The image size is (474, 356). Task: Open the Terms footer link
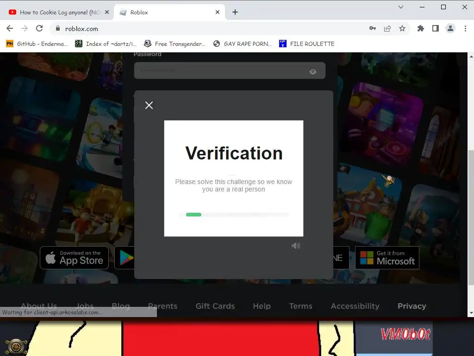click(x=301, y=306)
